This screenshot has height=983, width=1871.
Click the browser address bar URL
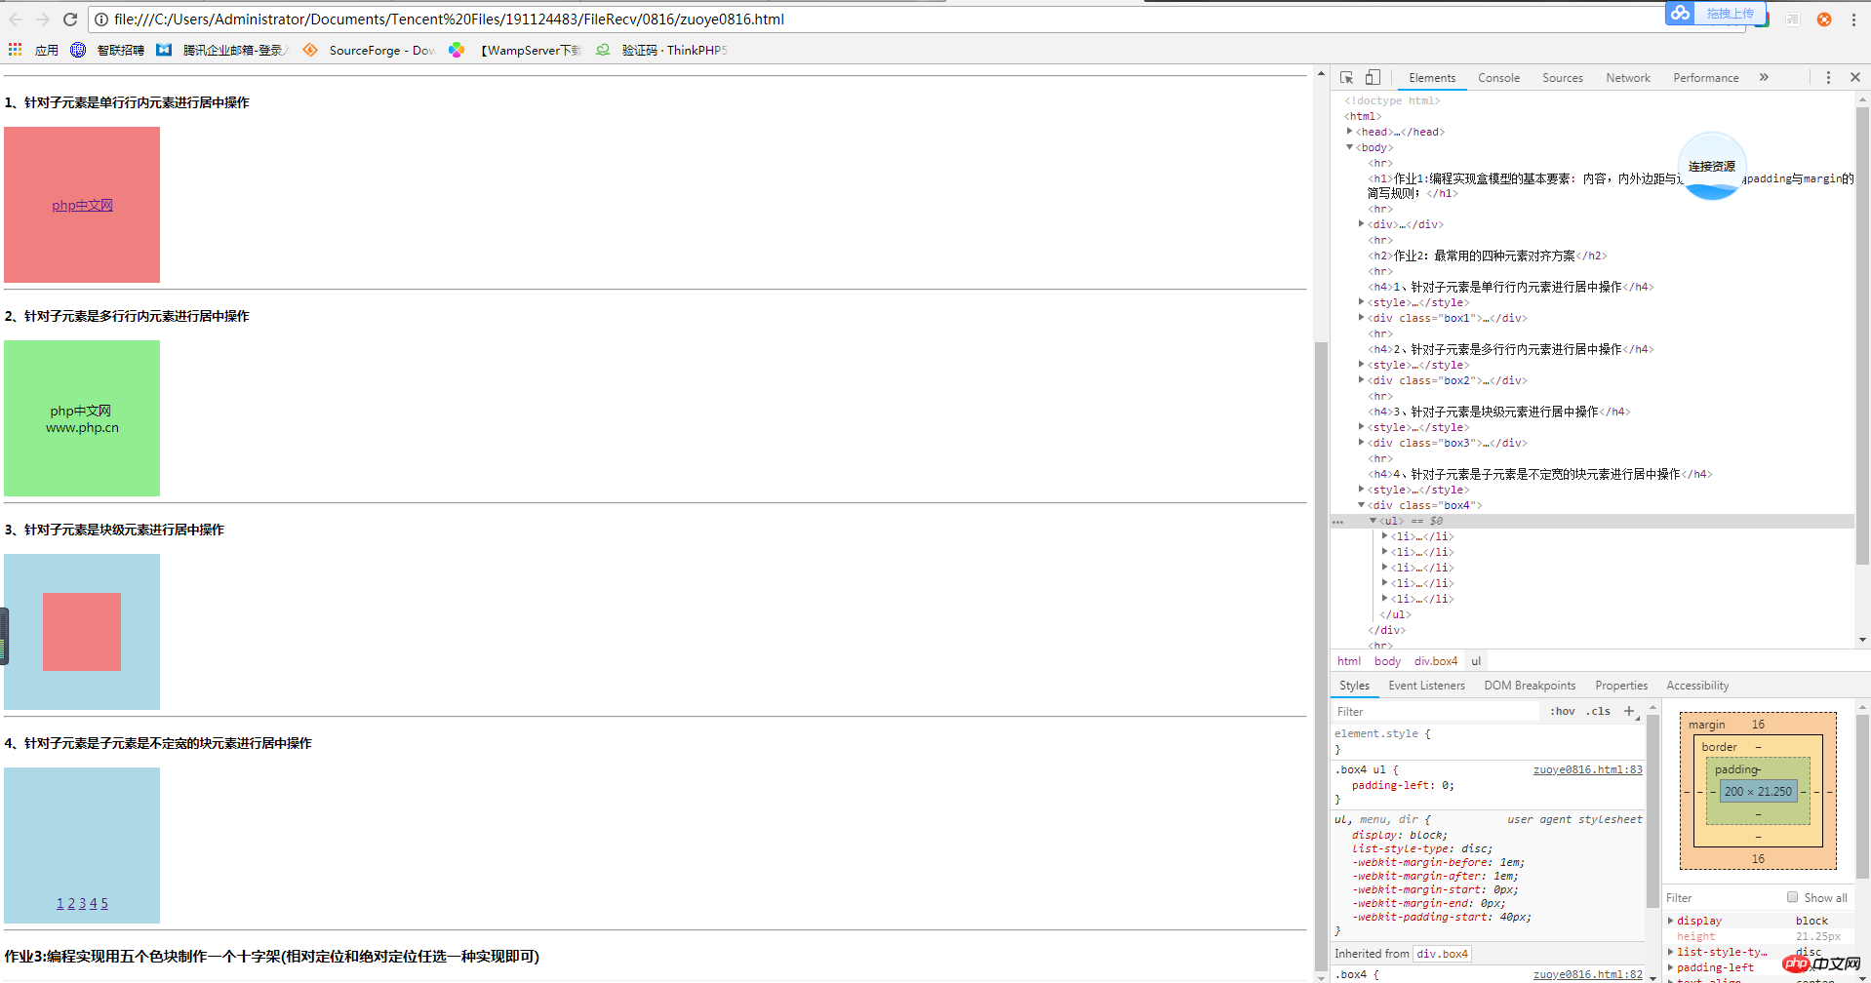[449, 20]
